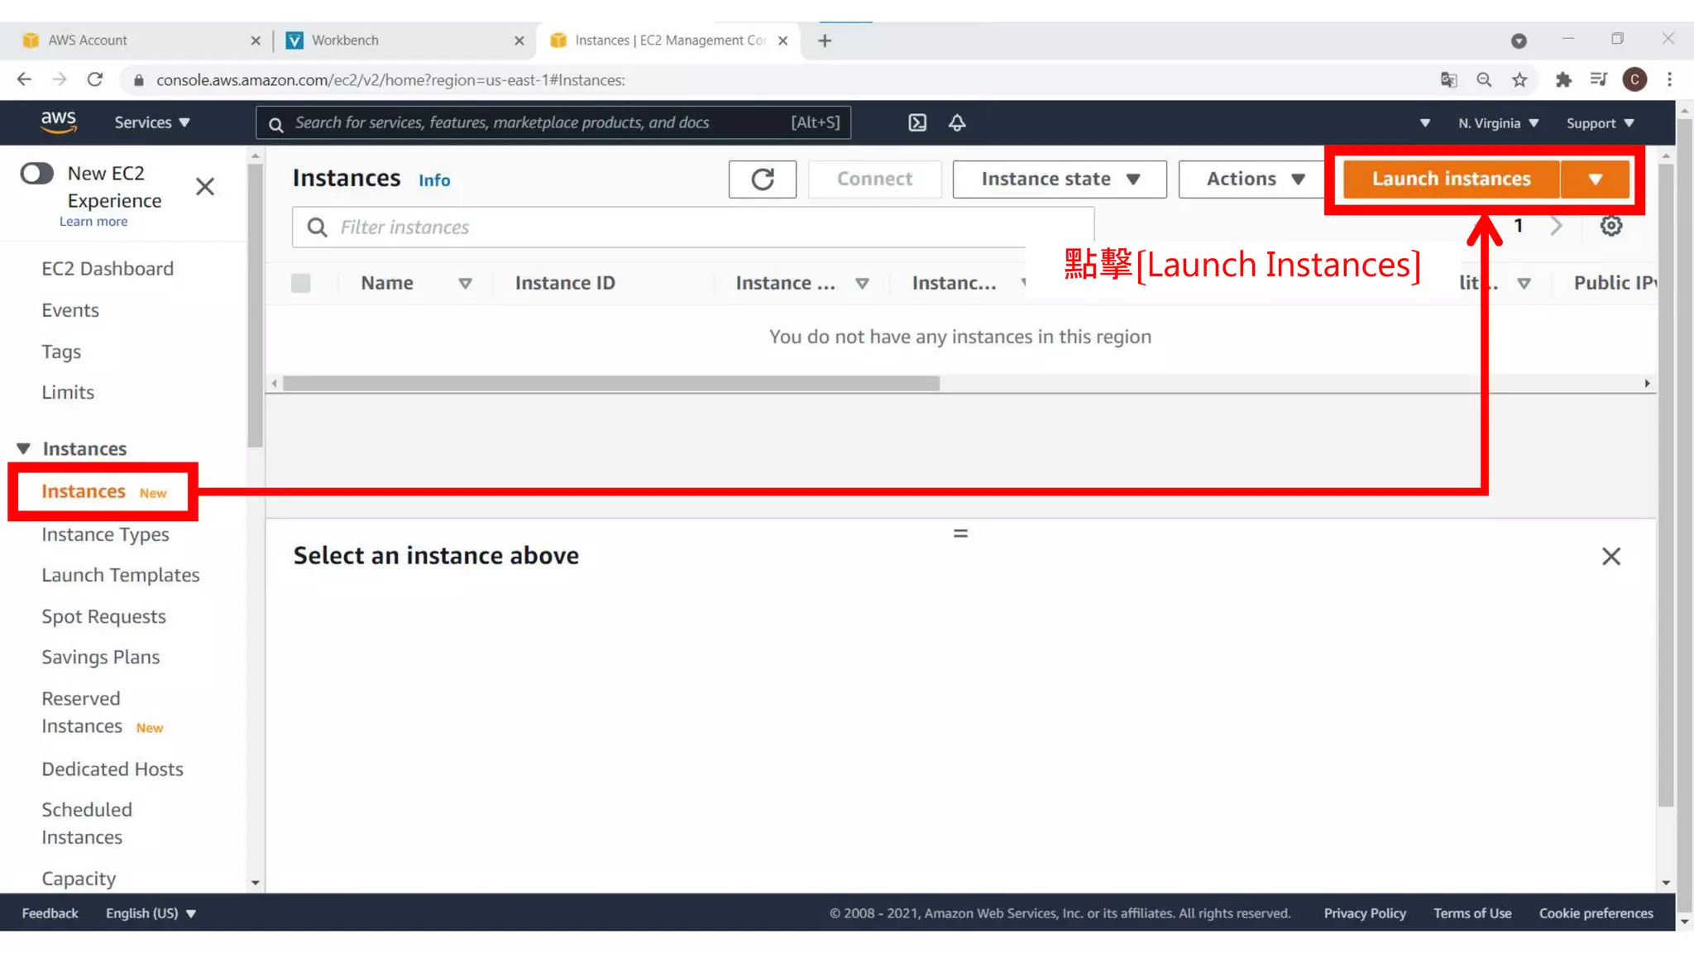Open Limits in sidebar

[x=68, y=392]
